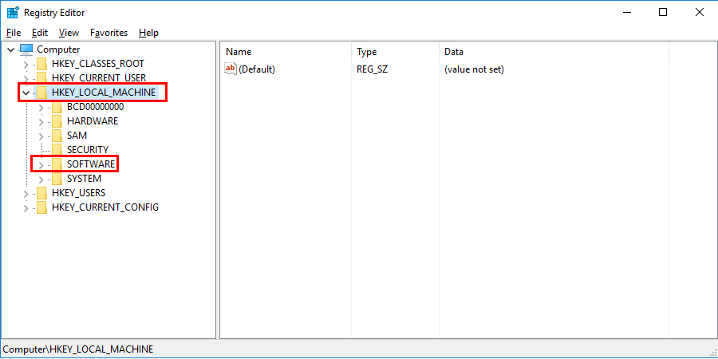Collapse the Computer root node
The width and height of the screenshot is (718, 359).
tap(11, 49)
